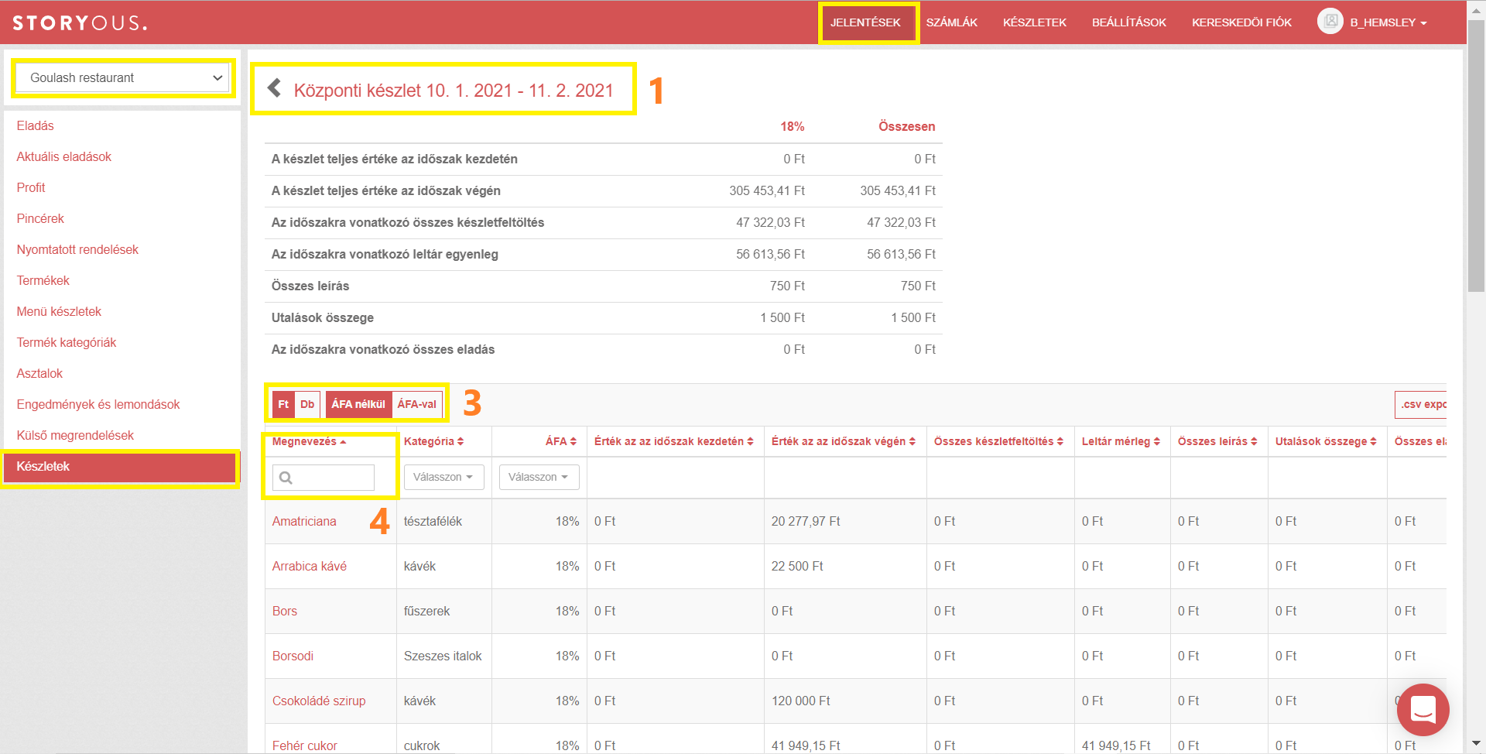The image size is (1486, 754).
Task: Open the Beállítások tab
Action: [x=1129, y=22]
